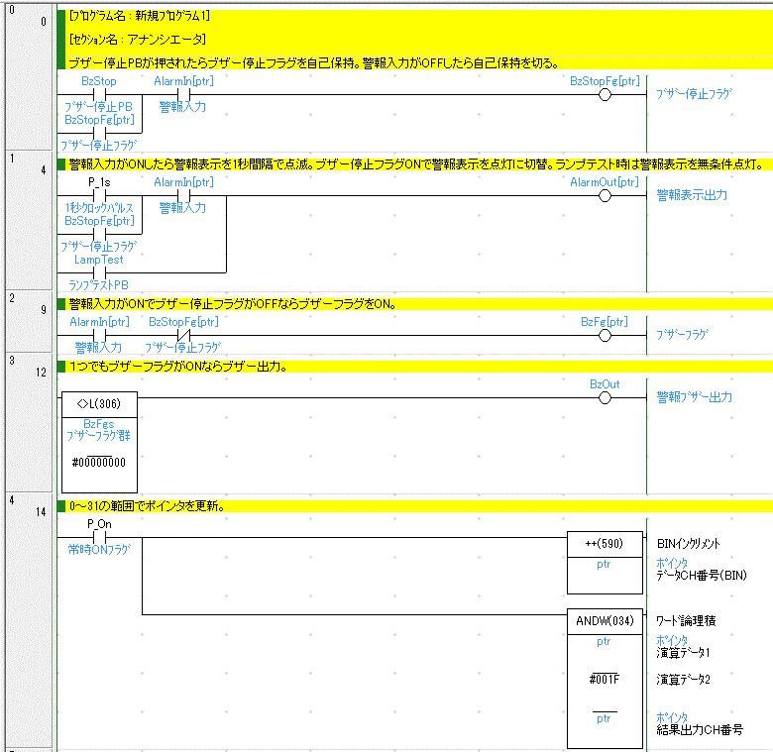Click rung 2 comment about ブザーフラグをON
Viewport: 773px width, 752px height.
(x=233, y=303)
